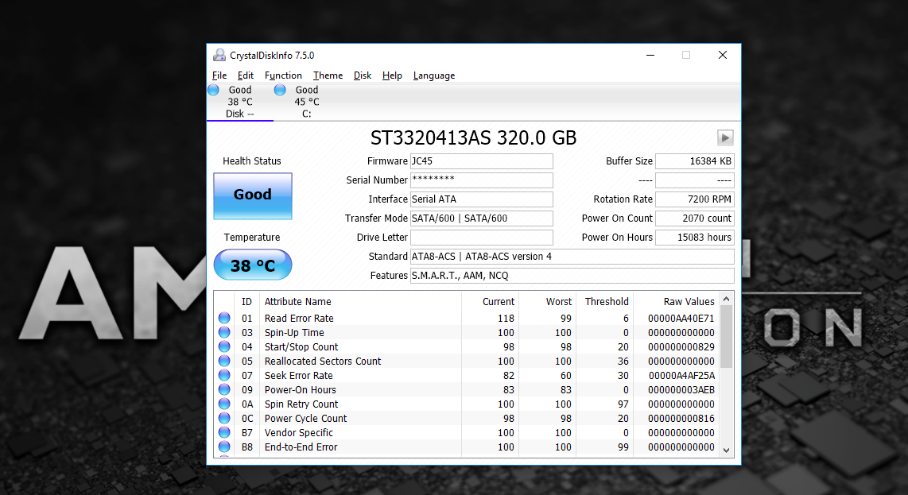Click the Features field

(572, 276)
